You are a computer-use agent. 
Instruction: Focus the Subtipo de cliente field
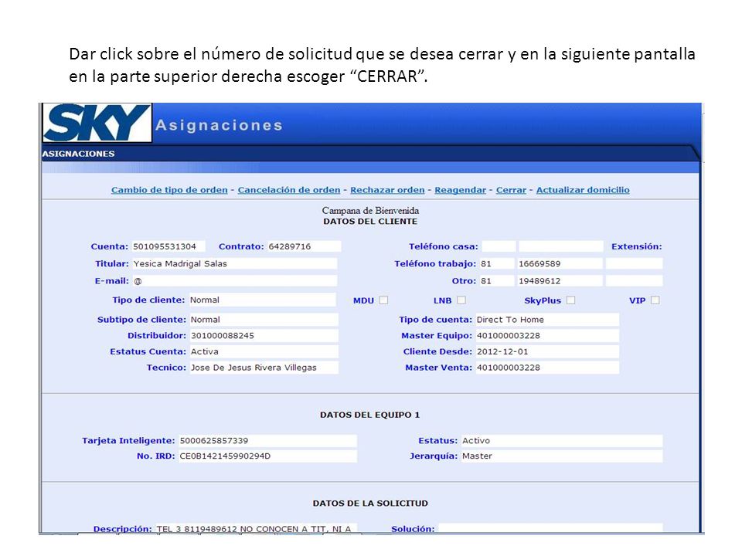point(264,320)
